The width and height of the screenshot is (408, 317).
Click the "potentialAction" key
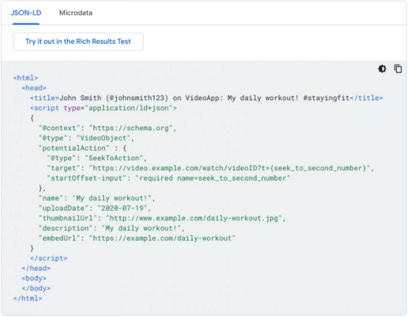74,148
